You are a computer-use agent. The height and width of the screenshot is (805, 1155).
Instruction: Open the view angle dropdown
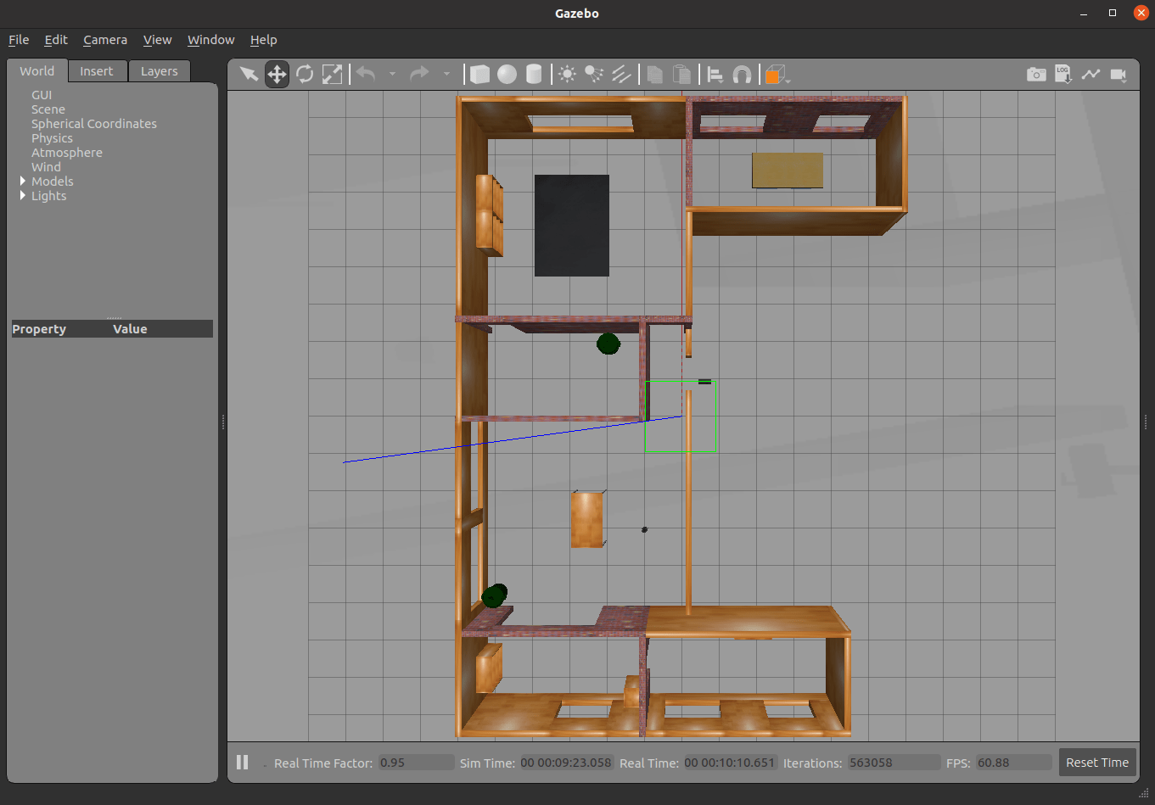777,75
